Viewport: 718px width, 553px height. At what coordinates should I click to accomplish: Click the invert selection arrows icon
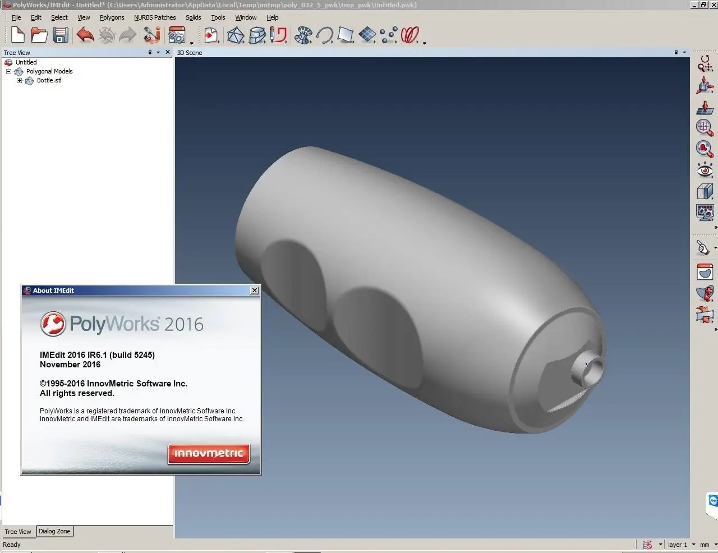click(x=705, y=315)
